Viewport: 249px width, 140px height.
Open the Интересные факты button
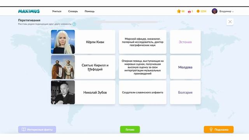pos(37,129)
